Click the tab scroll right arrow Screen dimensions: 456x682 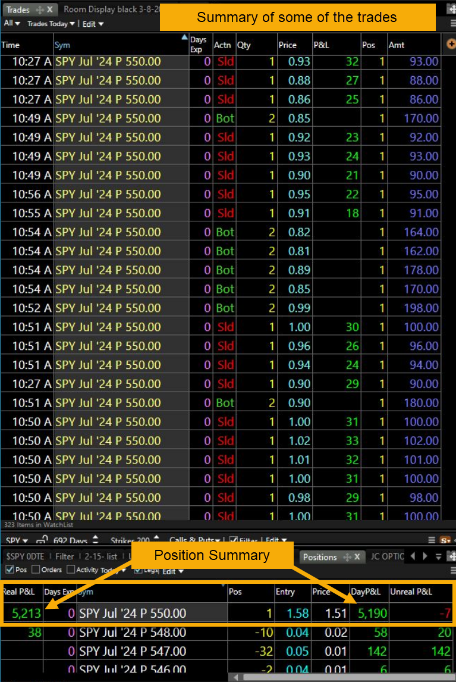(424, 556)
